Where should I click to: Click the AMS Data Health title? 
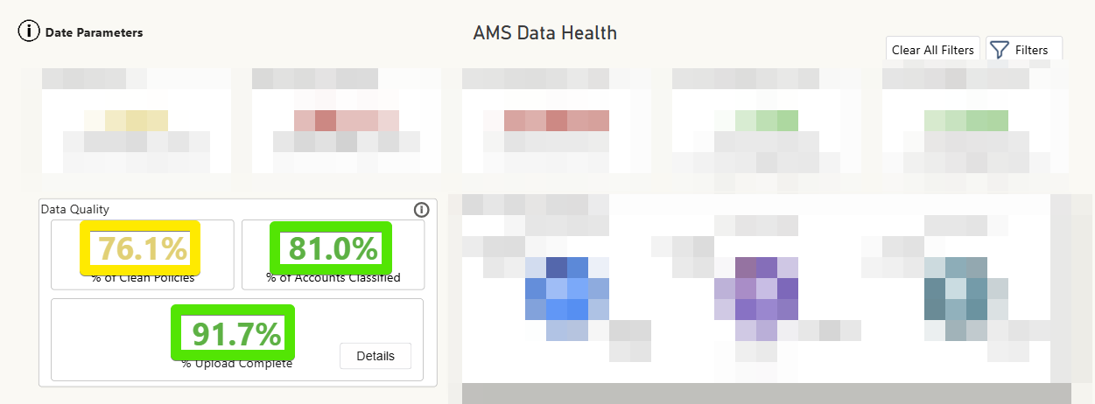click(x=544, y=33)
